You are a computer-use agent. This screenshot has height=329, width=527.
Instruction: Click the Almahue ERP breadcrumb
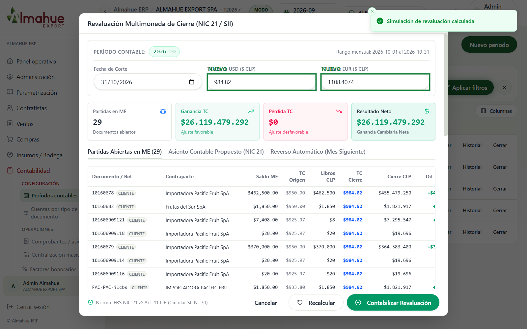point(131,10)
